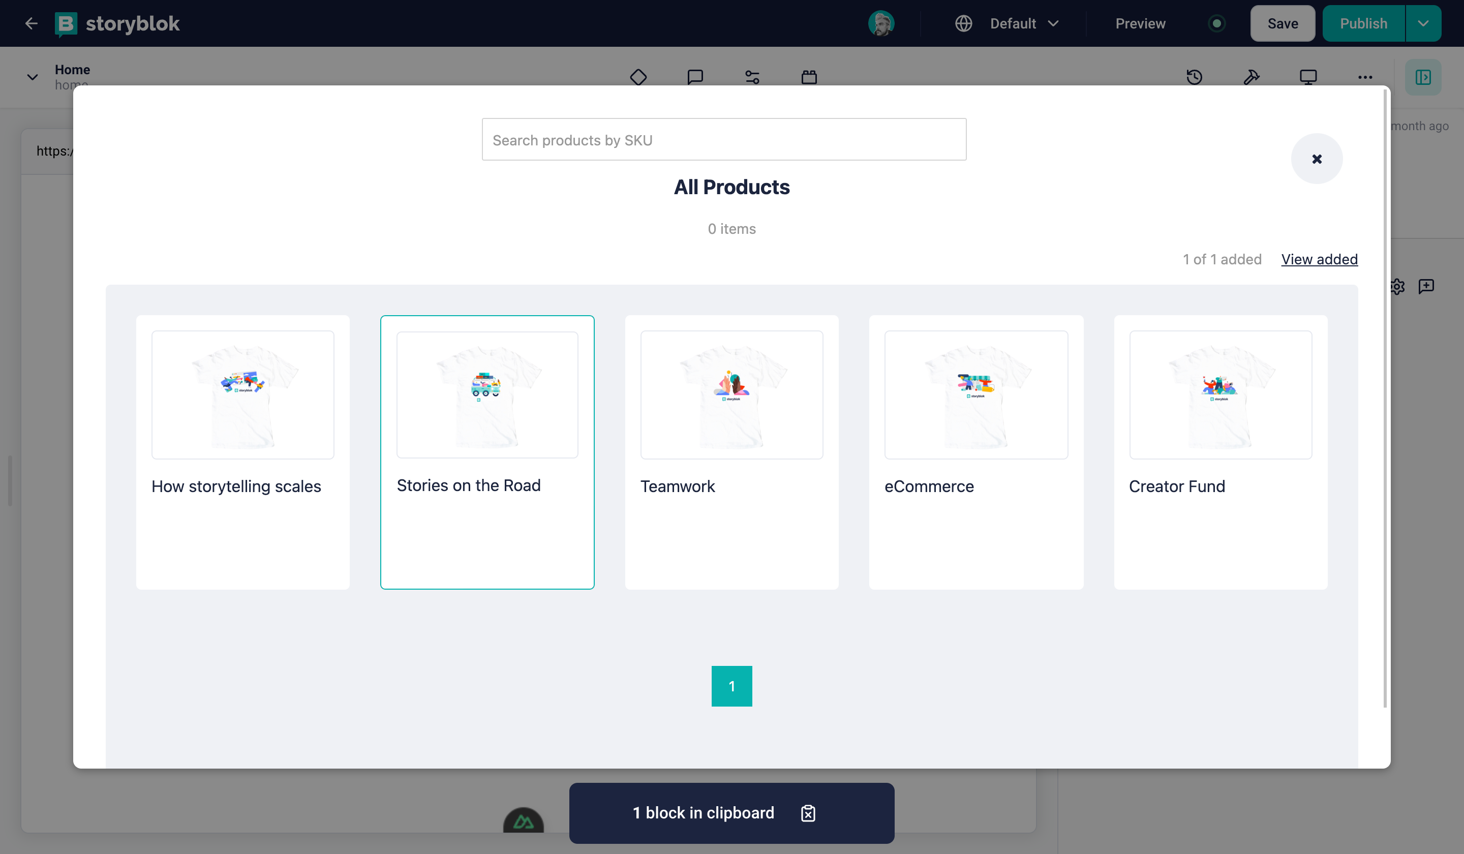1464x854 pixels.
Task: Select the How storytelling scales product
Action: pyautogui.click(x=243, y=452)
